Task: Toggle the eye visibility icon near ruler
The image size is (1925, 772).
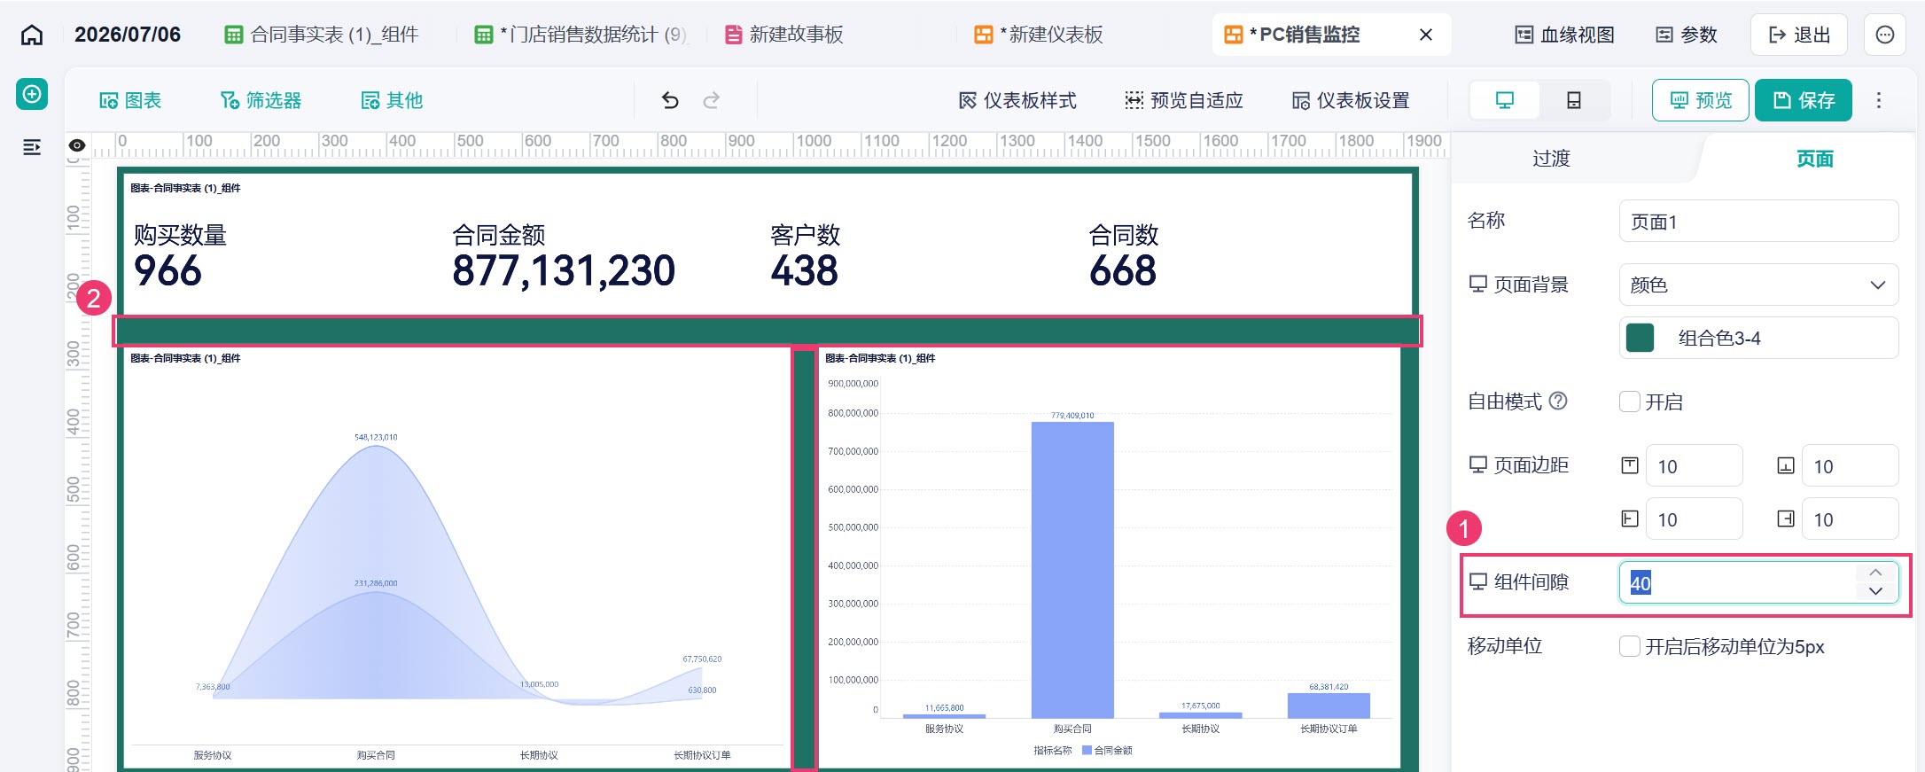Action: [77, 145]
